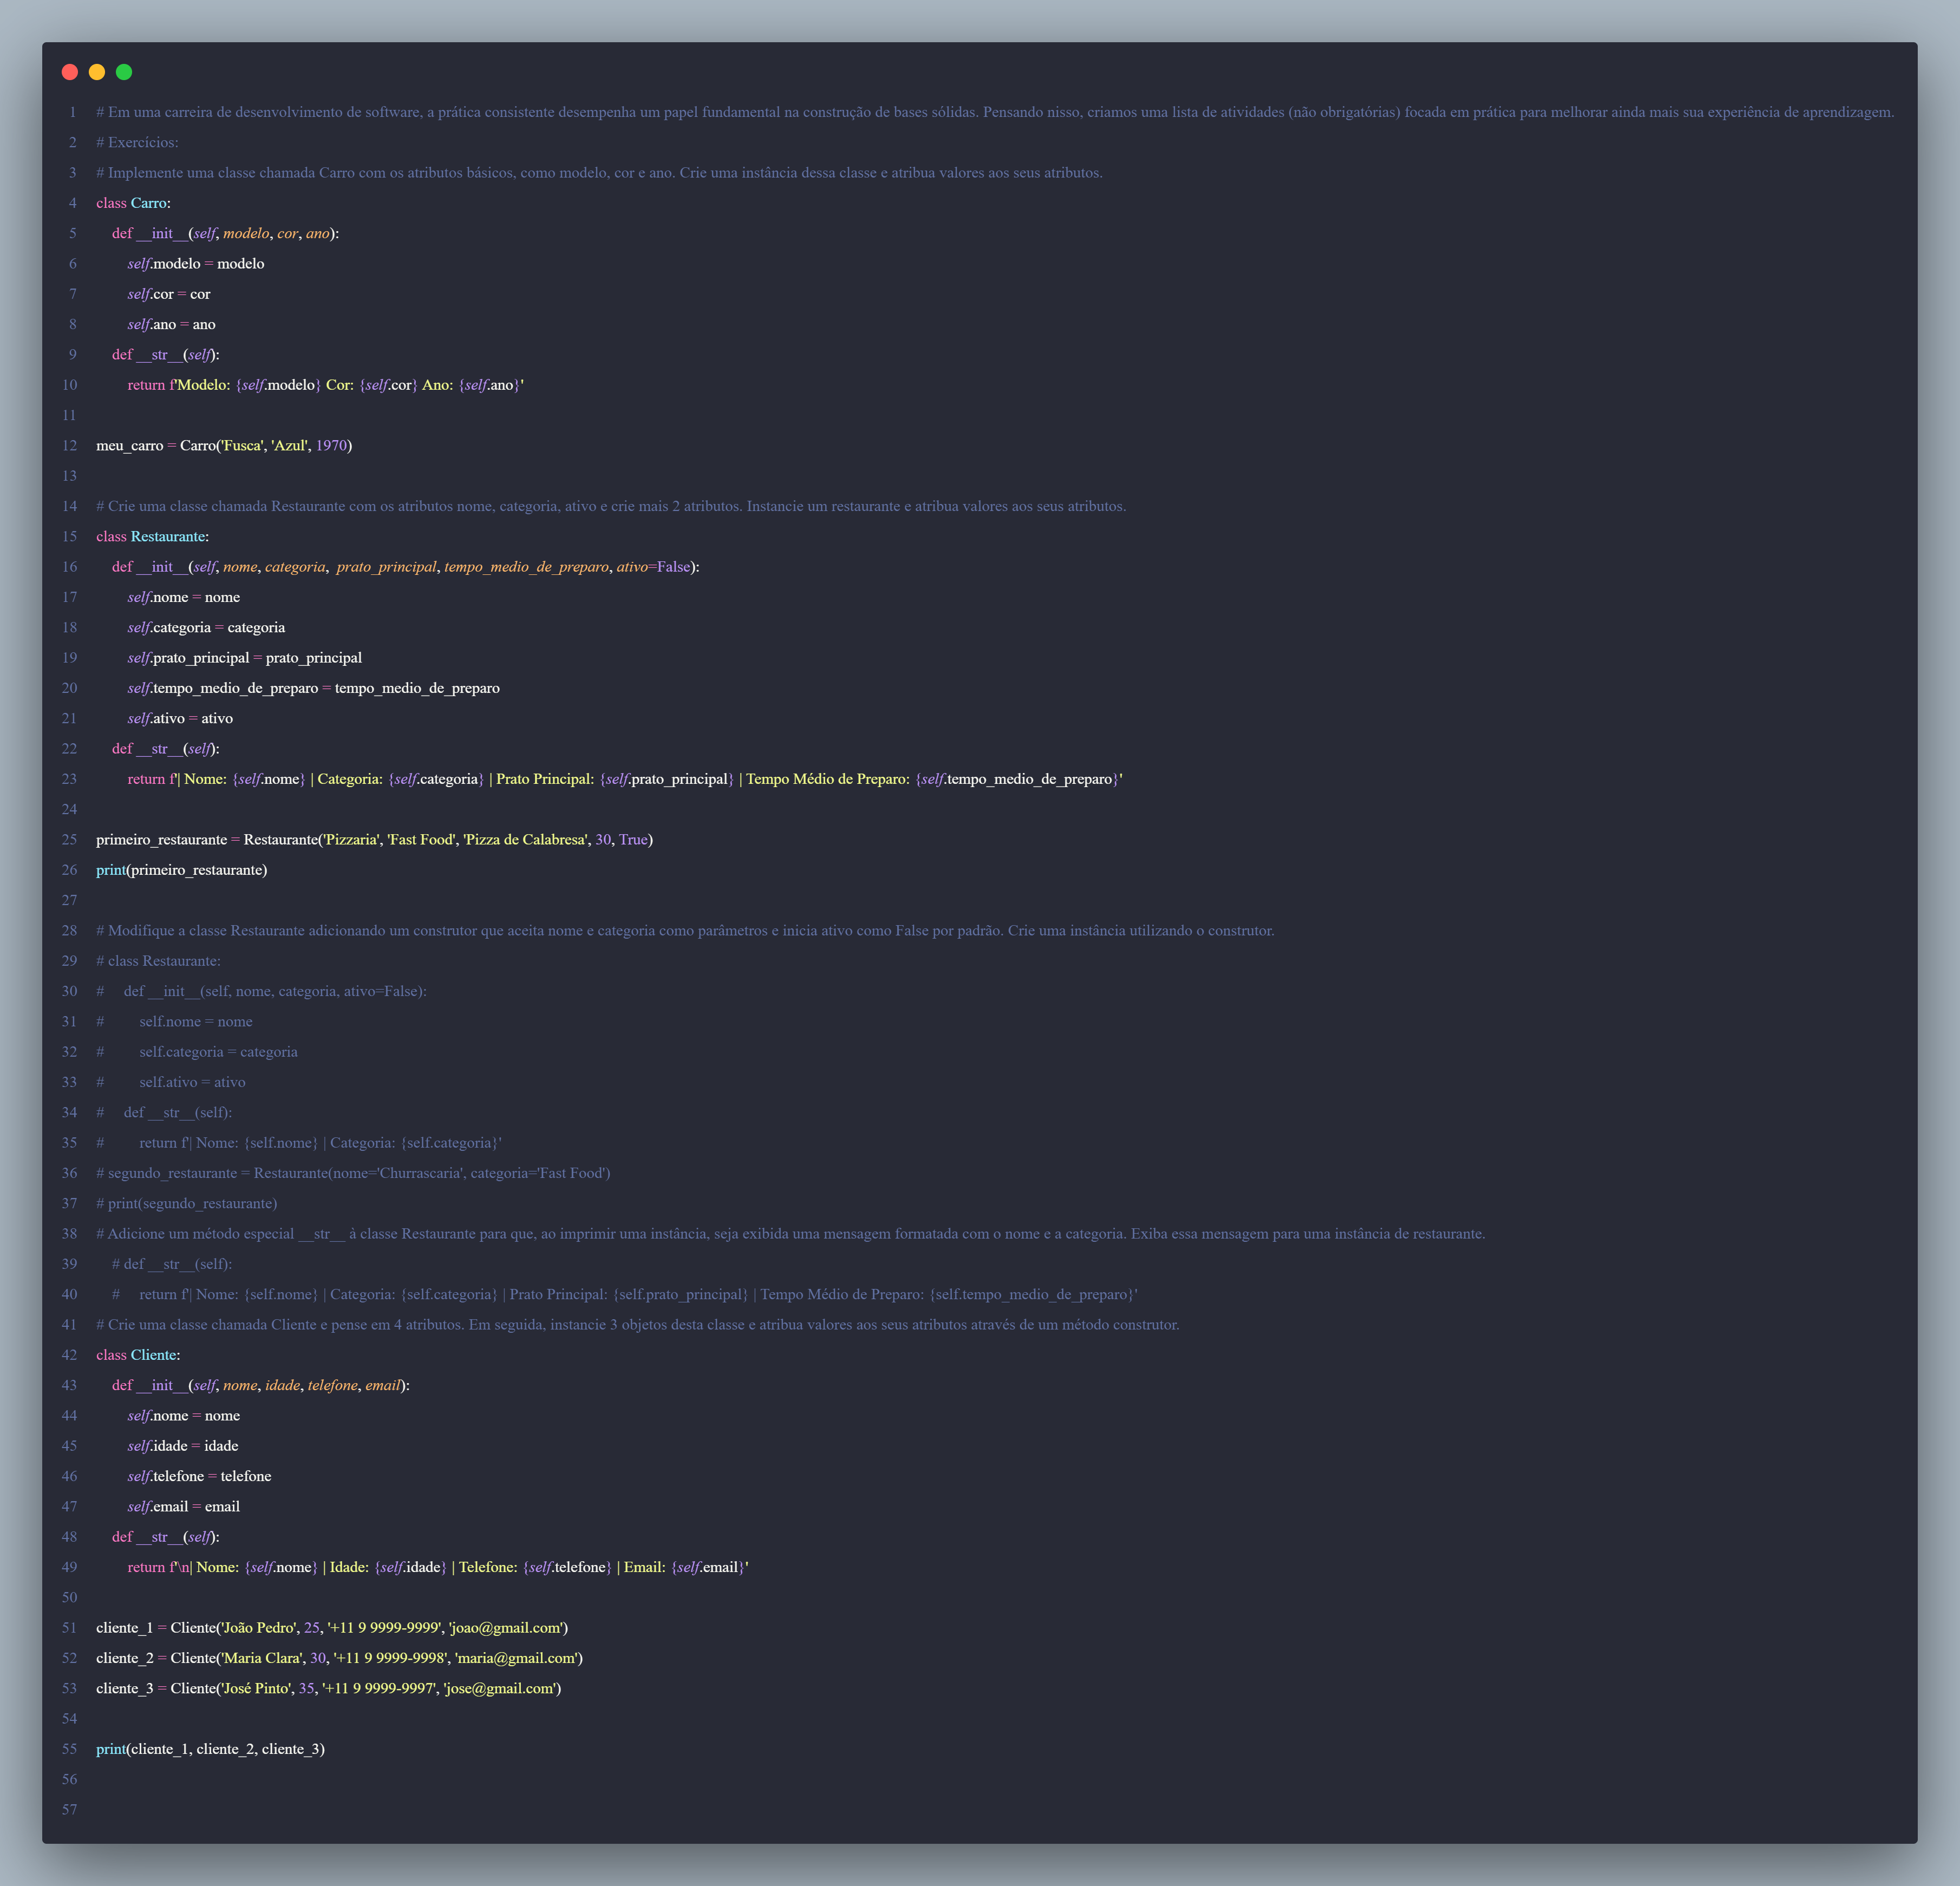Click commented __init__ with ativo=False on line 30

coord(261,991)
